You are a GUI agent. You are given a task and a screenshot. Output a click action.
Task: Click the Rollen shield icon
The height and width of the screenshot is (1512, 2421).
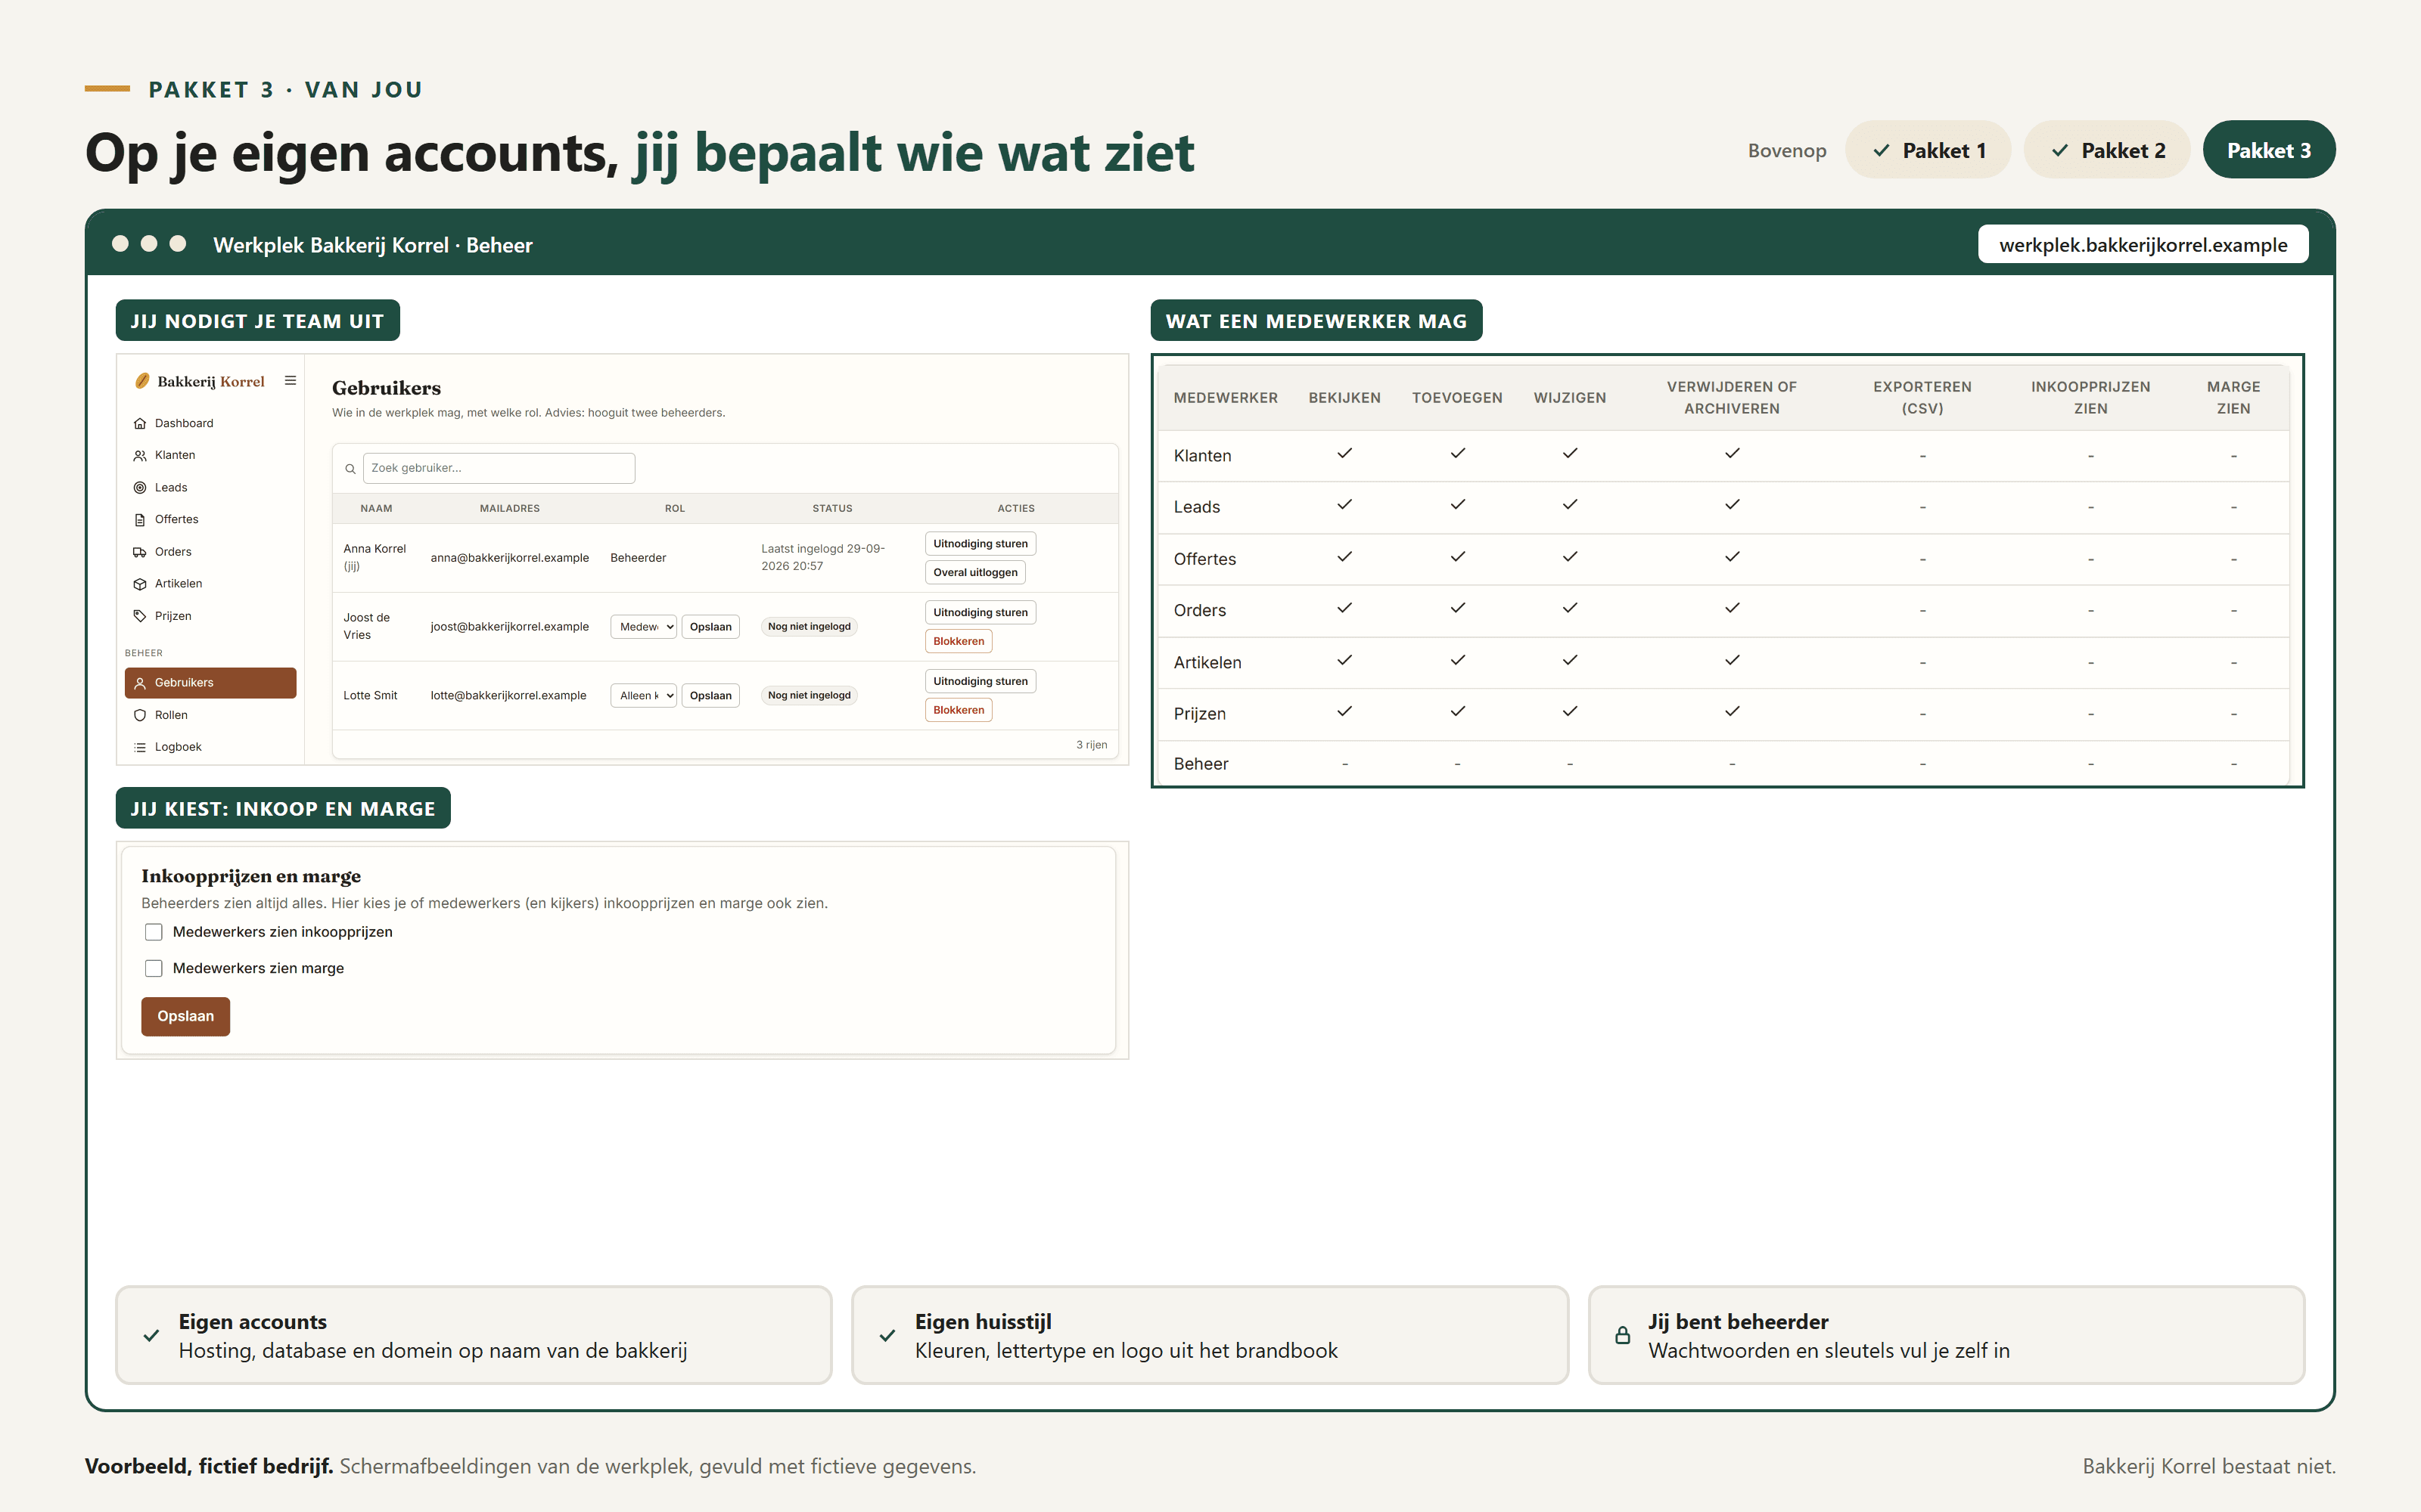pyautogui.click(x=140, y=715)
